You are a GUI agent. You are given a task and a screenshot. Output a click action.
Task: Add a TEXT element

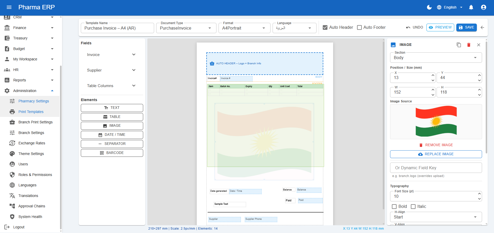pyautogui.click(x=112, y=108)
